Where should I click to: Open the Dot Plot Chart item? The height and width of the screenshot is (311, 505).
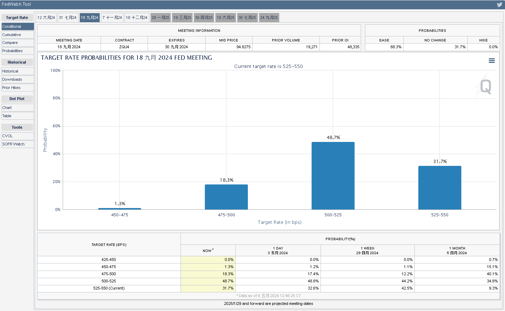pos(18,108)
